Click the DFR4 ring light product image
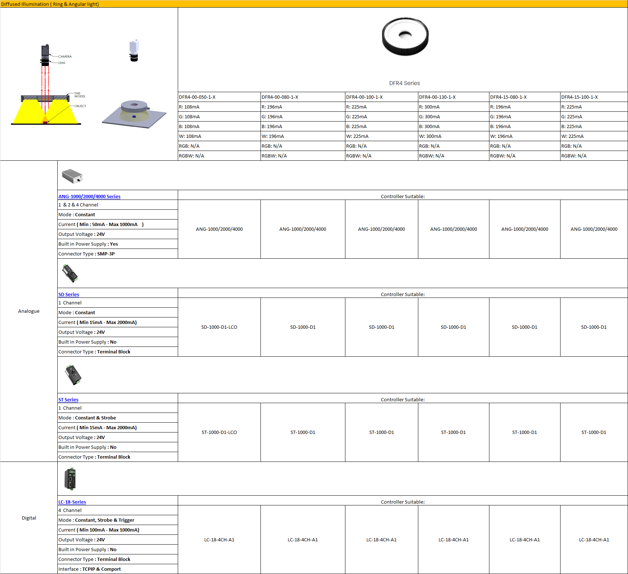Image resolution: width=628 pixels, height=574 pixels. (x=405, y=36)
